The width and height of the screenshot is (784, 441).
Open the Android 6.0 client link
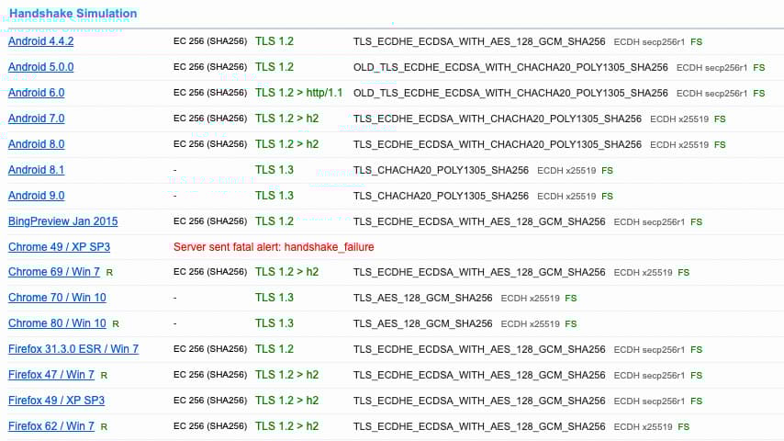pos(37,93)
